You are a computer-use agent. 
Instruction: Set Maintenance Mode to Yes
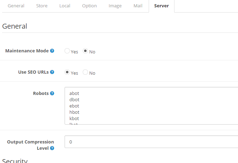click(x=67, y=51)
